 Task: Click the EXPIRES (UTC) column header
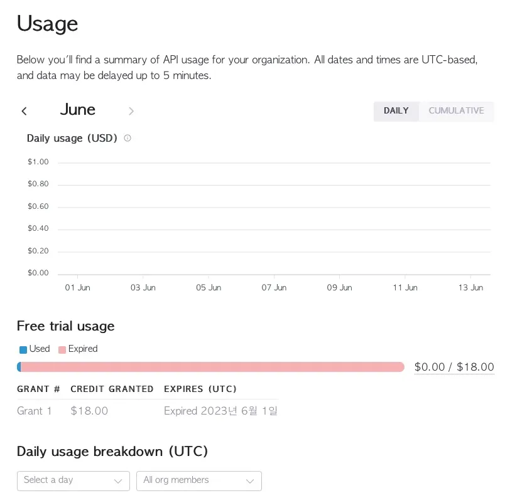tap(200, 389)
